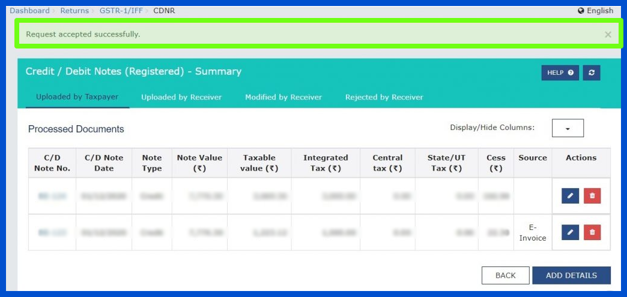Open the first row's C/D Note No. link
The image size is (627, 297).
click(x=52, y=196)
